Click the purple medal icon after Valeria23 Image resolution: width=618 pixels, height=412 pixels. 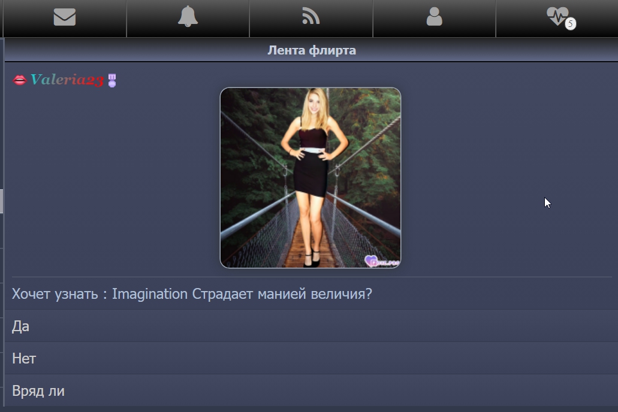coord(111,80)
